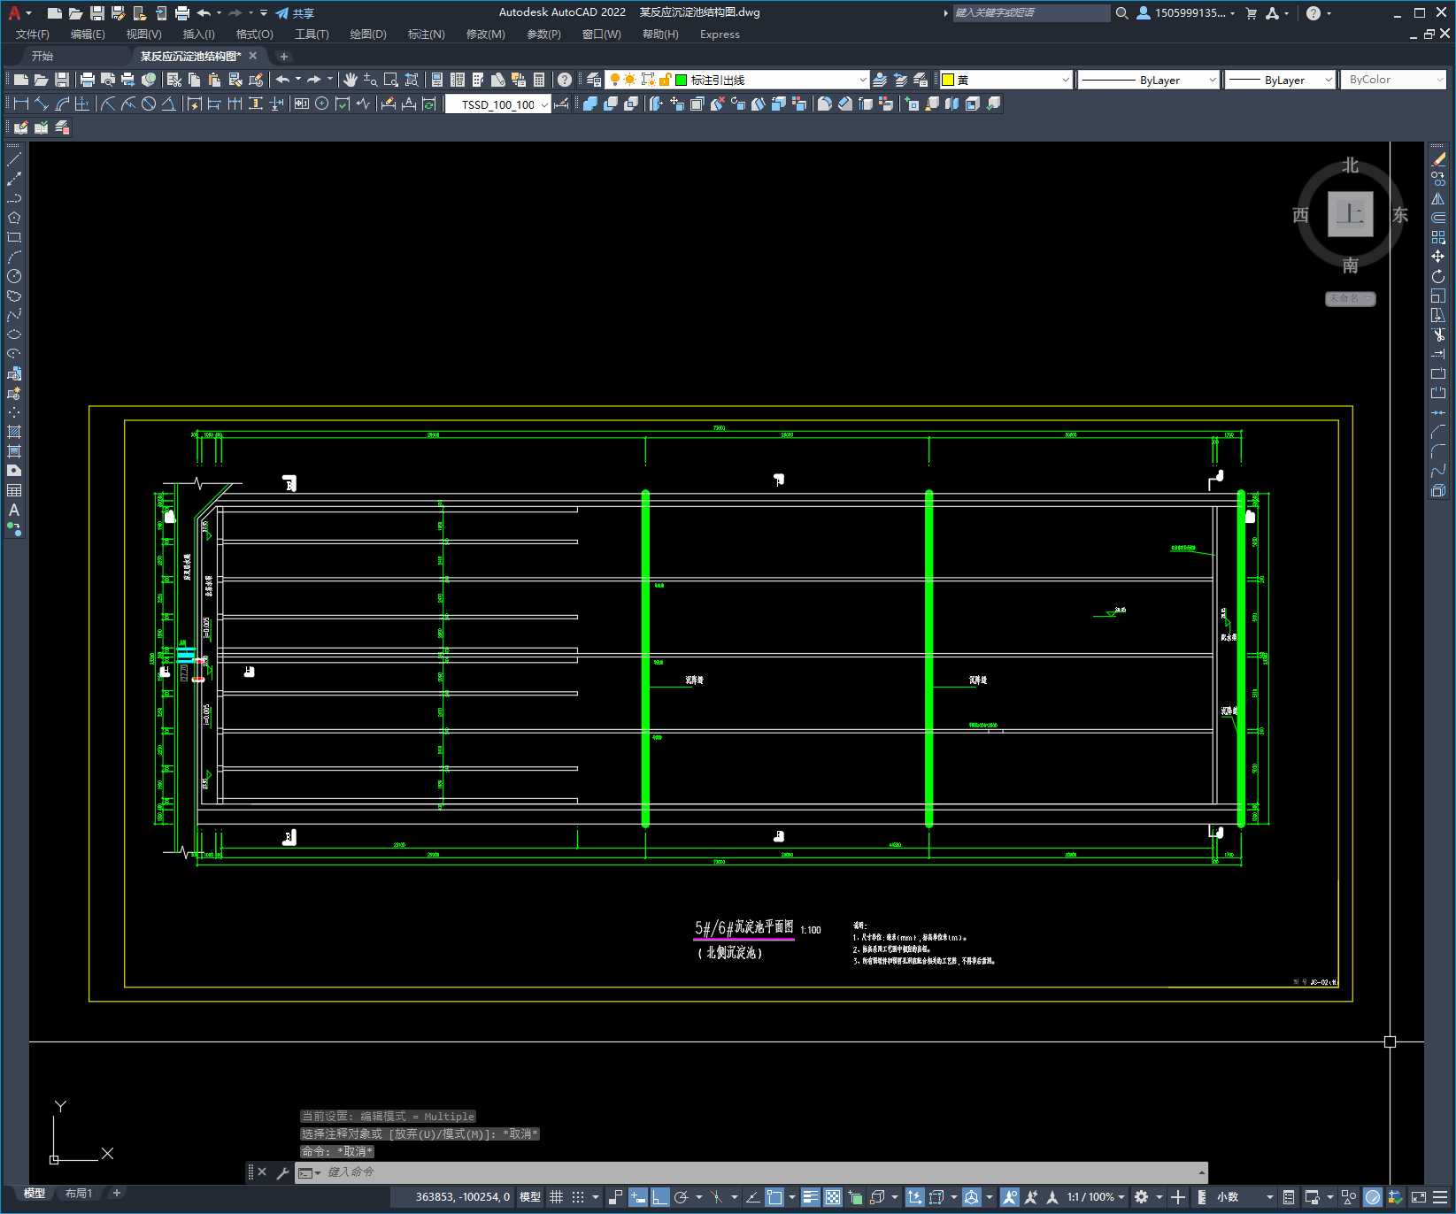
Task: Open the 小数 units dropdown in status bar
Action: pyautogui.click(x=1245, y=1197)
